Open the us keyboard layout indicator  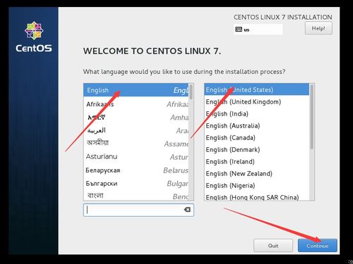[258, 30]
